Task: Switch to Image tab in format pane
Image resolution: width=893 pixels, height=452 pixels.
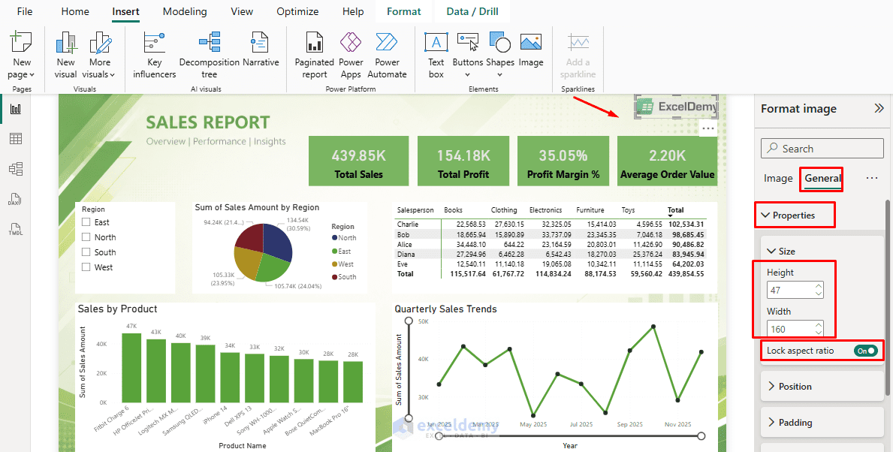Action: [x=778, y=178]
